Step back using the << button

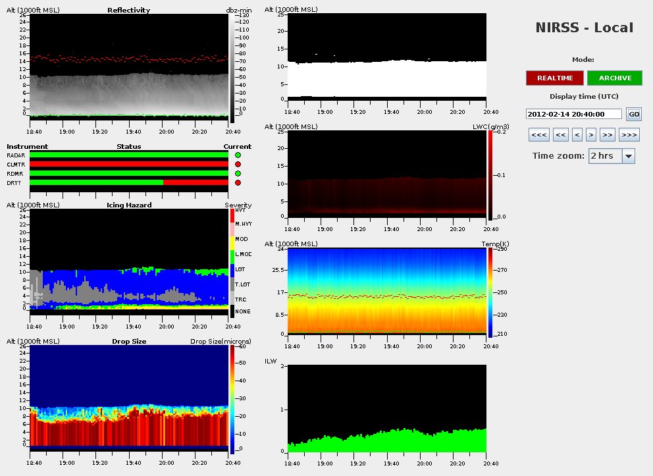(561, 135)
